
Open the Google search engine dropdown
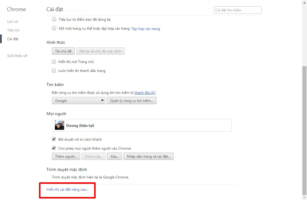[79, 101]
